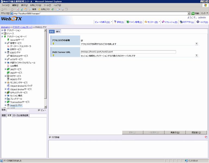Open the ビューの表示 dropdown menu
209x163 pixels.
(103, 22)
